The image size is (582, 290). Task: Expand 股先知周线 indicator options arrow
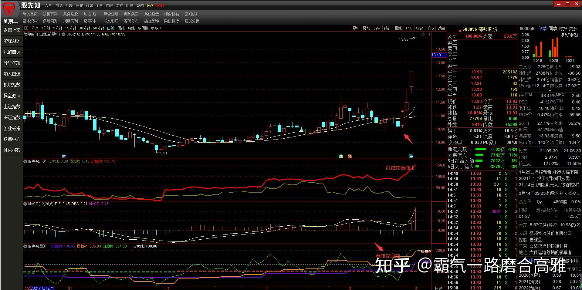(x=25, y=246)
